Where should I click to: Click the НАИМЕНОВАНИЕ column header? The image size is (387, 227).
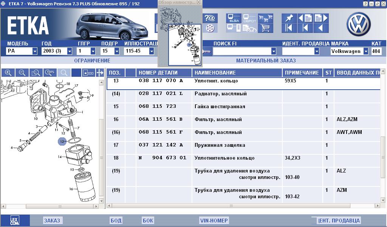[x=237, y=73]
